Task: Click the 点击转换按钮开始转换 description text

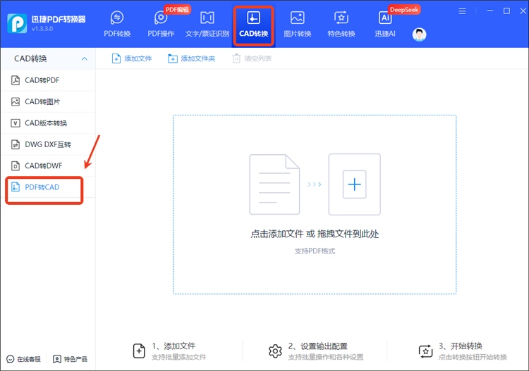Action: tap(473, 357)
